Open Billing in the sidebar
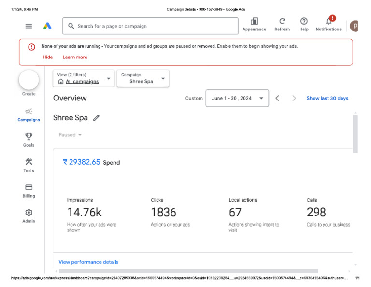The height and width of the screenshot is (287, 371). 29,188
